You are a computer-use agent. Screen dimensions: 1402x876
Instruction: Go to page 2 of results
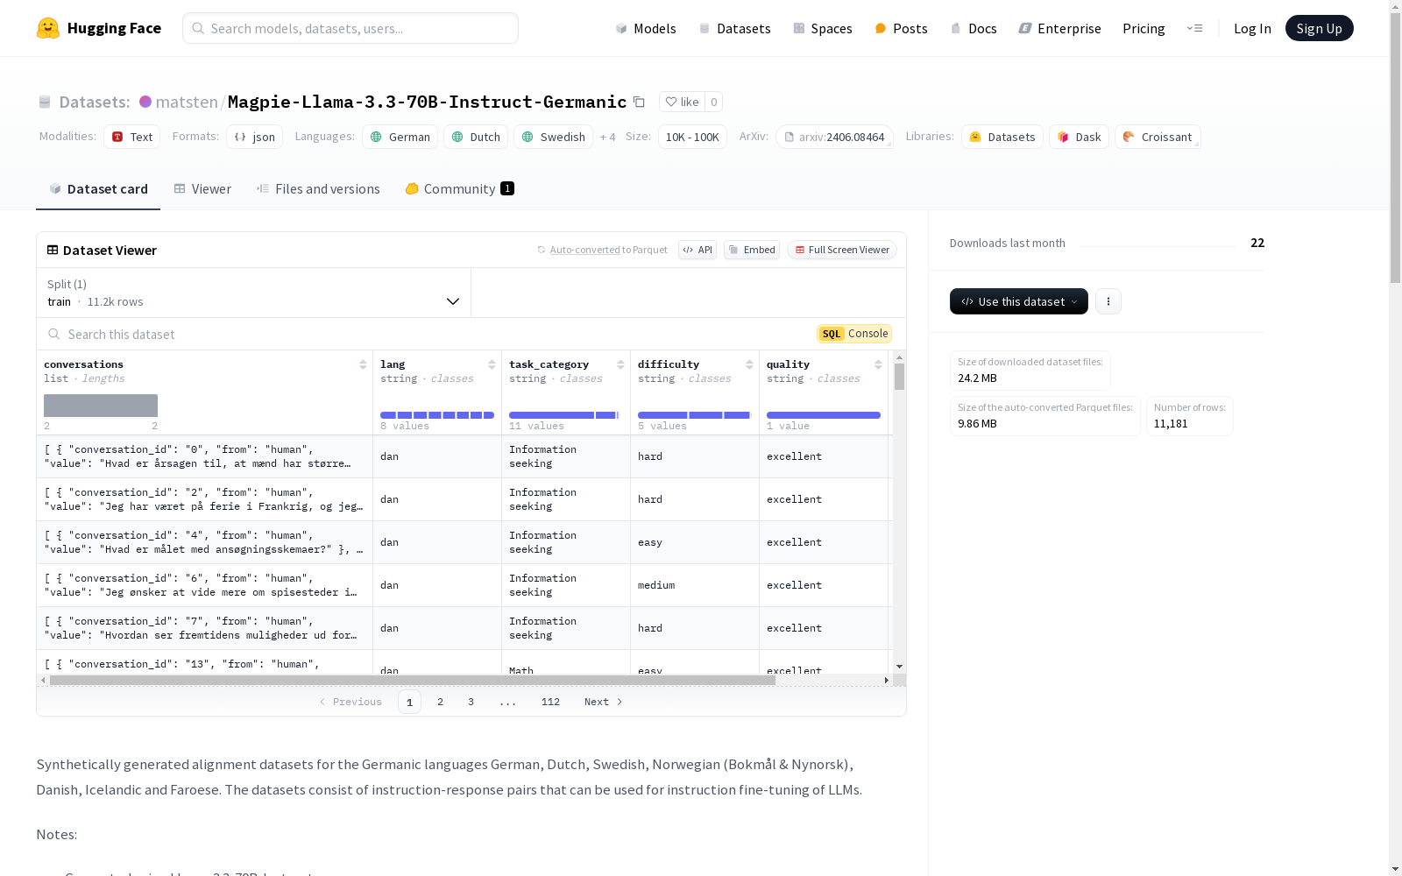pyautogui.click(x=440, y=702)
